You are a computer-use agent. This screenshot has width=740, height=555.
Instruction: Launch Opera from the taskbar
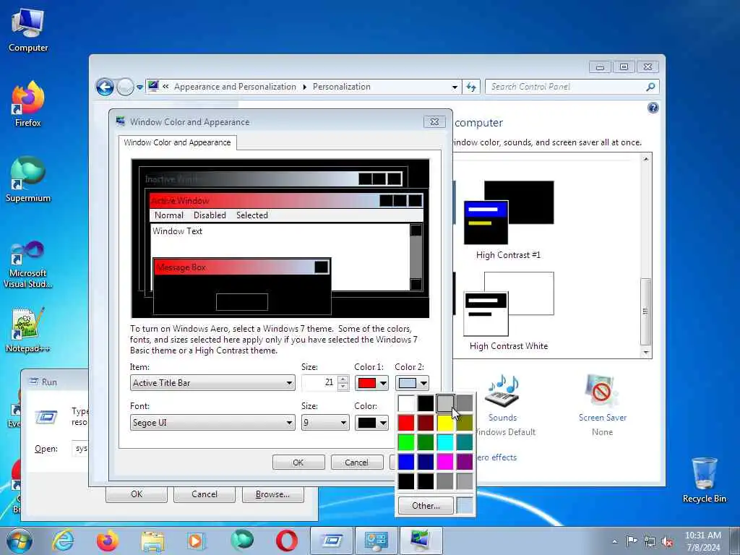tap(286, 541)
